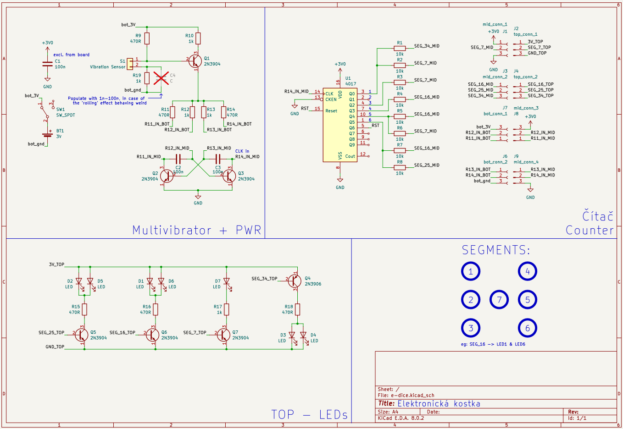Click the S1 Vibration Sensor connector symbol

(x=130, y=64)
